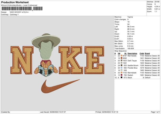The image size is (161, 114).
Task: Click the Min Stitch value 0.3 mm
Action: click(130, 44)
